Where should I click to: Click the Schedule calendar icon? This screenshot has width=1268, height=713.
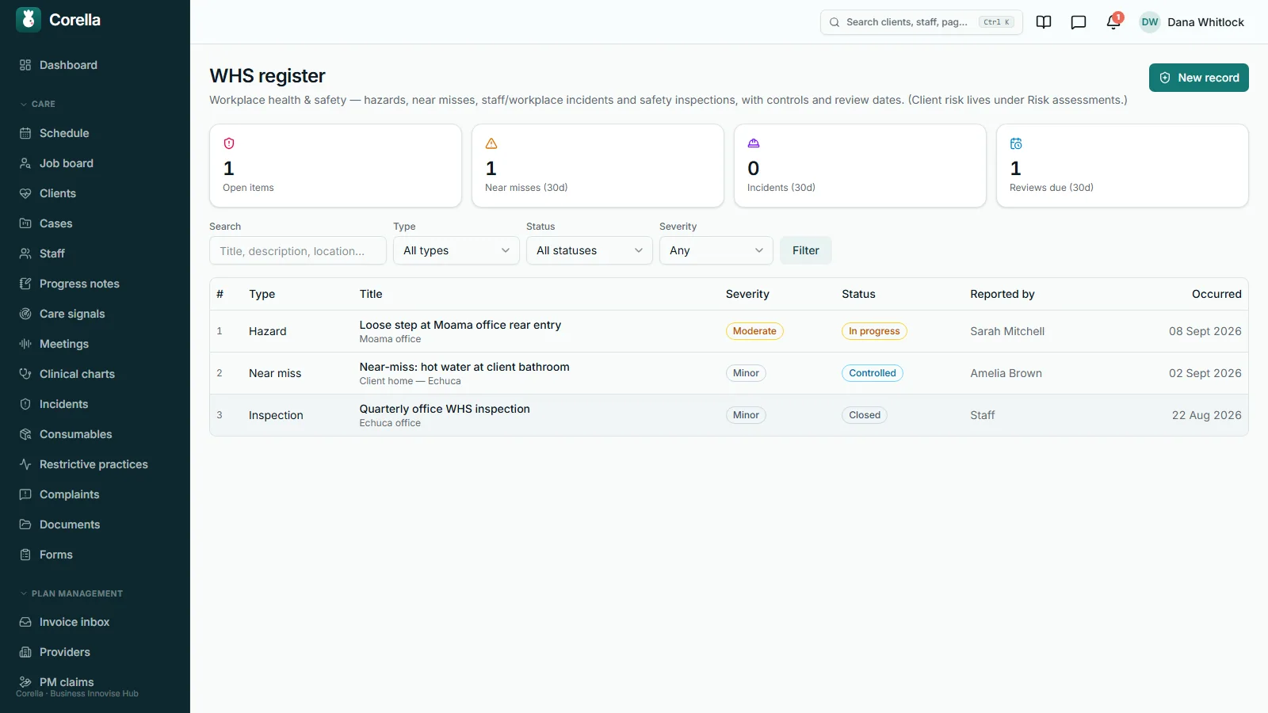(25, 133)
